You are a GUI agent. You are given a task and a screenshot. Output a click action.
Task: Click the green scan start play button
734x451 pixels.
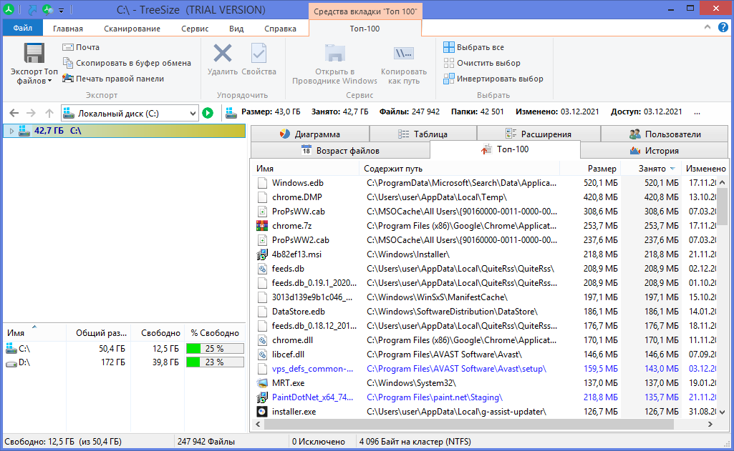coord(208,113)
